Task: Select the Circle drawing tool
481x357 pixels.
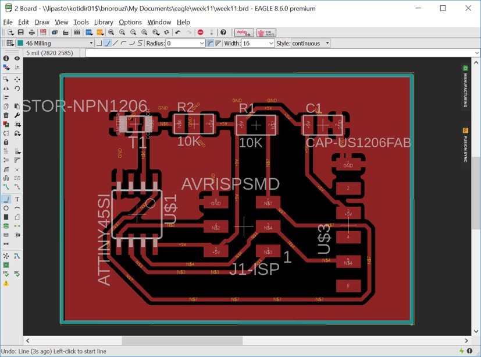Action: (x=6, y=208)
